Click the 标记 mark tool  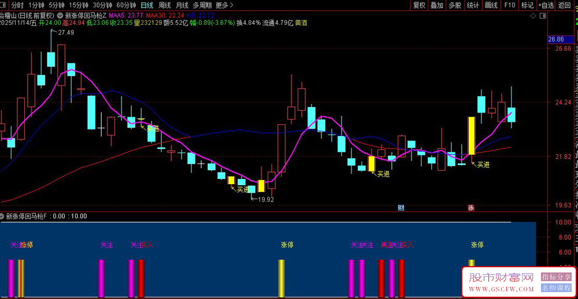[x=527, y=5]
